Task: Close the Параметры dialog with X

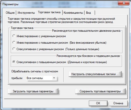Action: point(124,3)
